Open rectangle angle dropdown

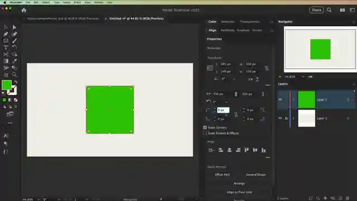click(226, 102)
